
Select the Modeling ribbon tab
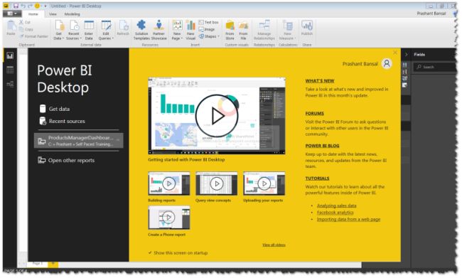pyautogui.click(x=72, y=14)
